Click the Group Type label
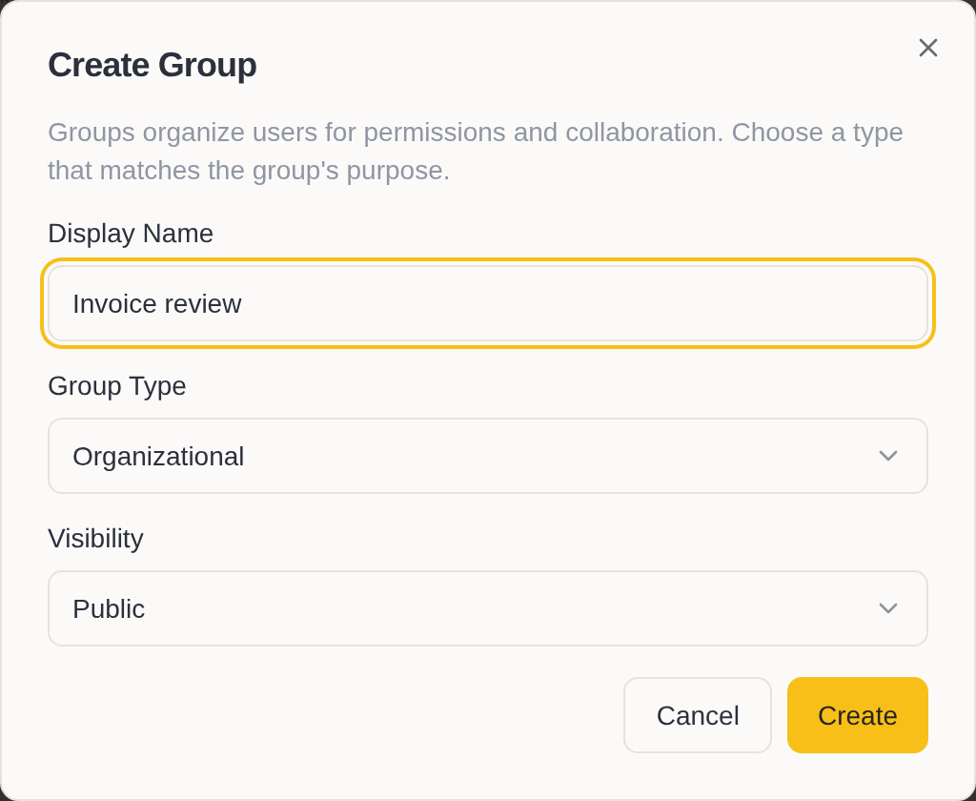The width and height of the screenshot is (976, 801). click(x=117, y=386)
